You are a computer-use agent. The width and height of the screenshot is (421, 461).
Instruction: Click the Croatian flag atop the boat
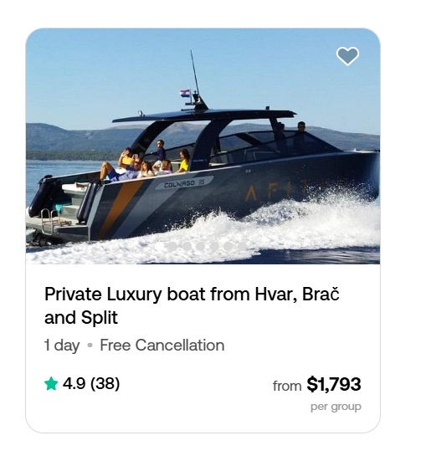(185, 93)
